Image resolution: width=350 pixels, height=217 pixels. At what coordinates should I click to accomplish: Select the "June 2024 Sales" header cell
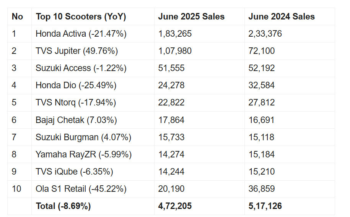click(282, 17)
